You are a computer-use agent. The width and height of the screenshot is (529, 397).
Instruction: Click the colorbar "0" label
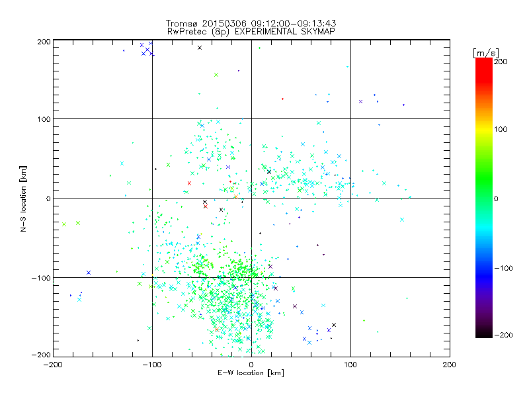click(496, 198)
